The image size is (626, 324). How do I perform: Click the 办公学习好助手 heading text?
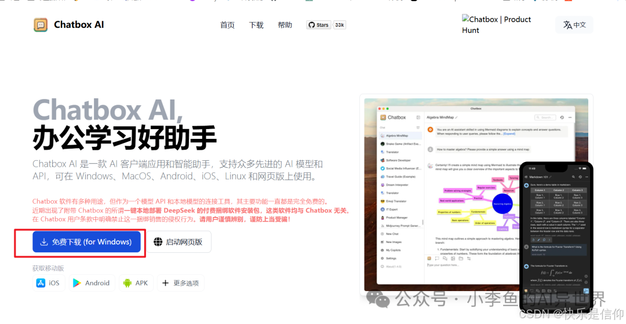pyautogui.click(x=125, y=138)
